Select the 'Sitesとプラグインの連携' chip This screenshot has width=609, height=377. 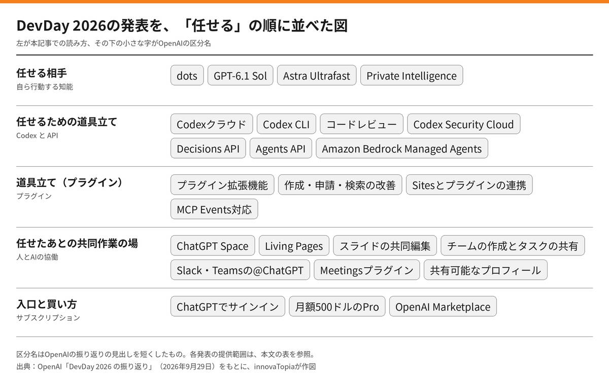pyautogui.click(x=469, y=185)
